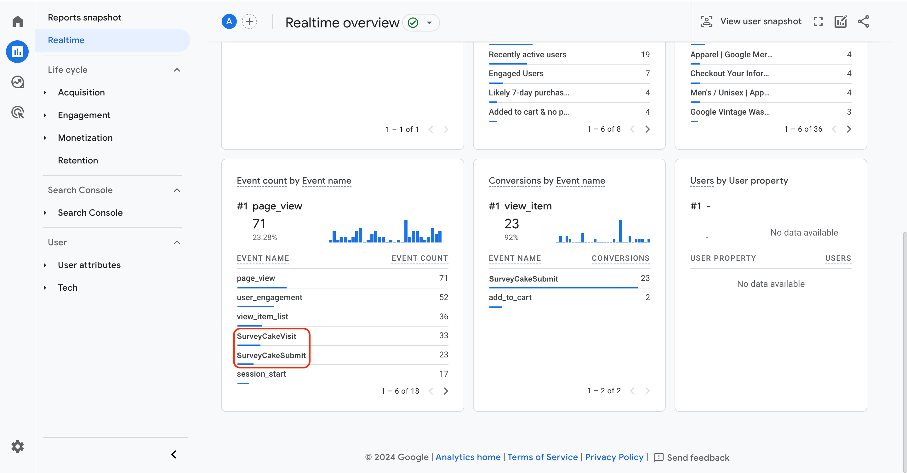Click View user snapshot button

[x=751, y=21]
